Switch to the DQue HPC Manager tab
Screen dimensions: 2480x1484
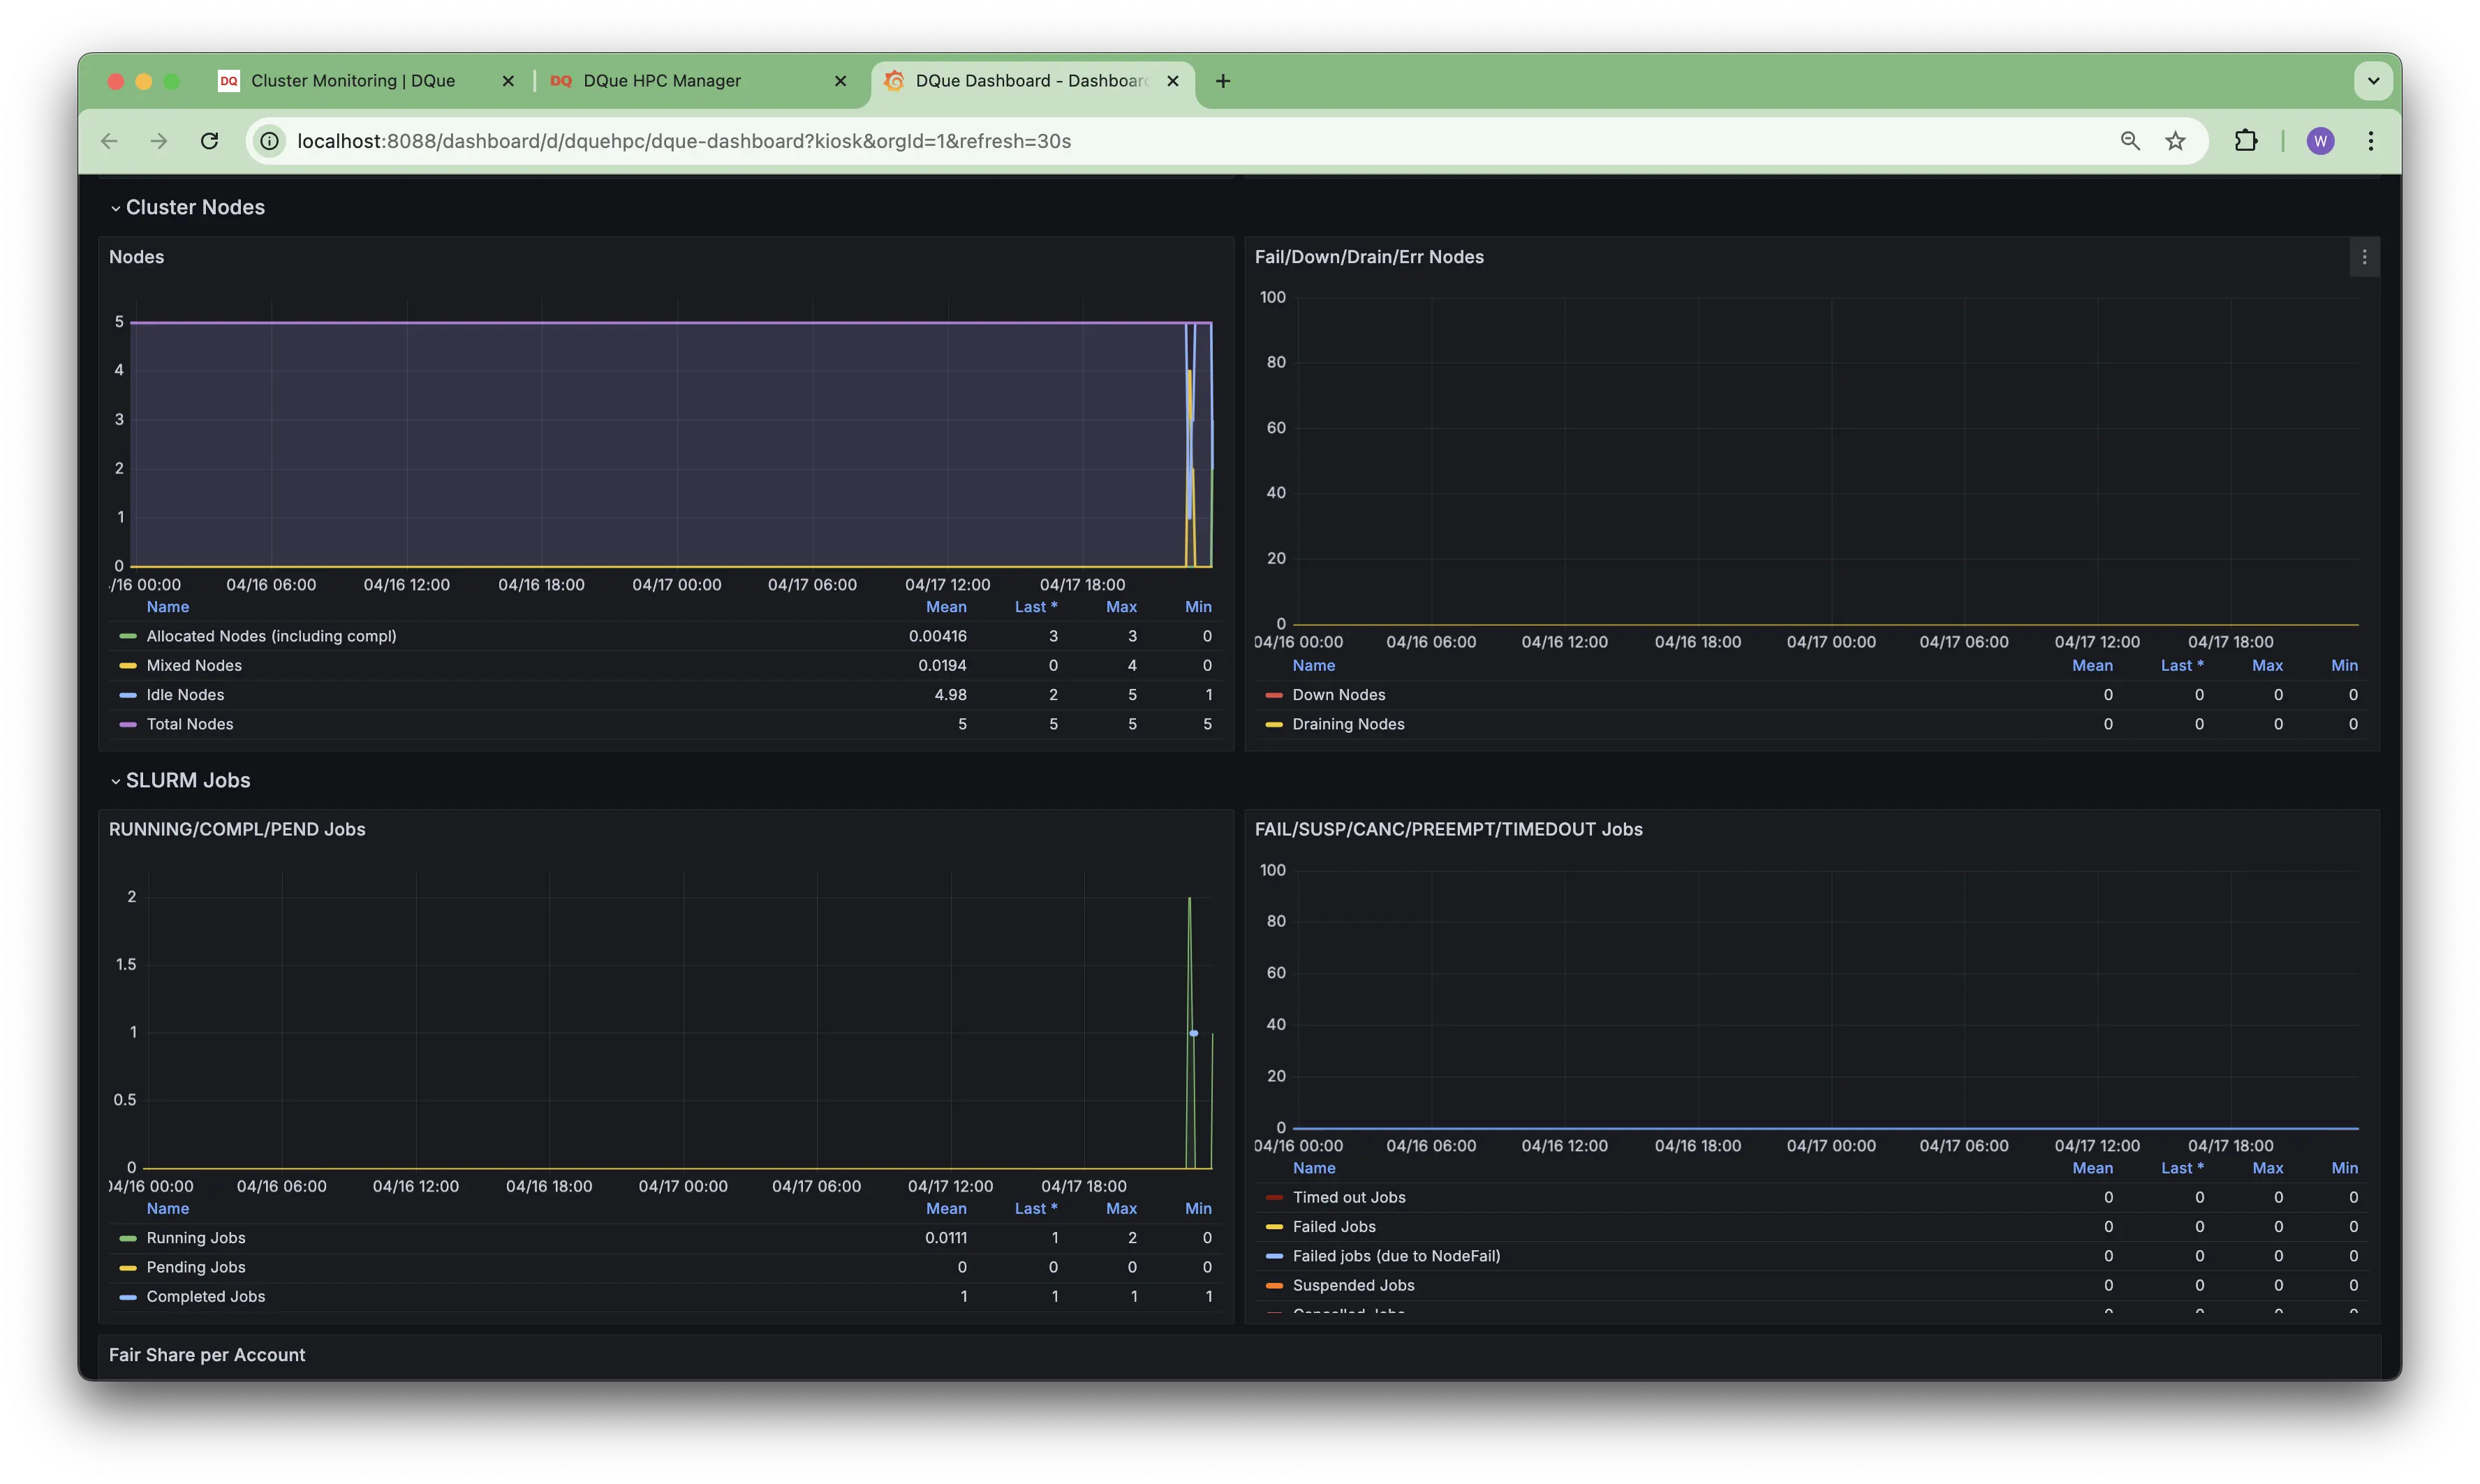(661, 81)
